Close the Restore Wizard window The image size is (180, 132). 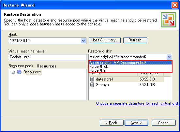[x=175, y=5]
